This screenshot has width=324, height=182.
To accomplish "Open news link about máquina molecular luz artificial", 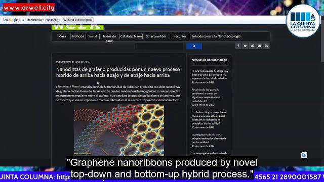I will (209, 139).
